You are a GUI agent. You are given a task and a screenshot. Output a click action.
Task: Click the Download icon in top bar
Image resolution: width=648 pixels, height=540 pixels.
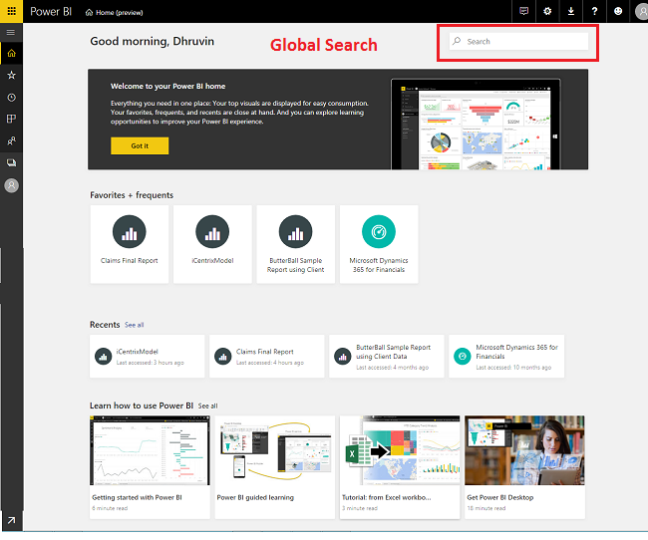point(570,11)
